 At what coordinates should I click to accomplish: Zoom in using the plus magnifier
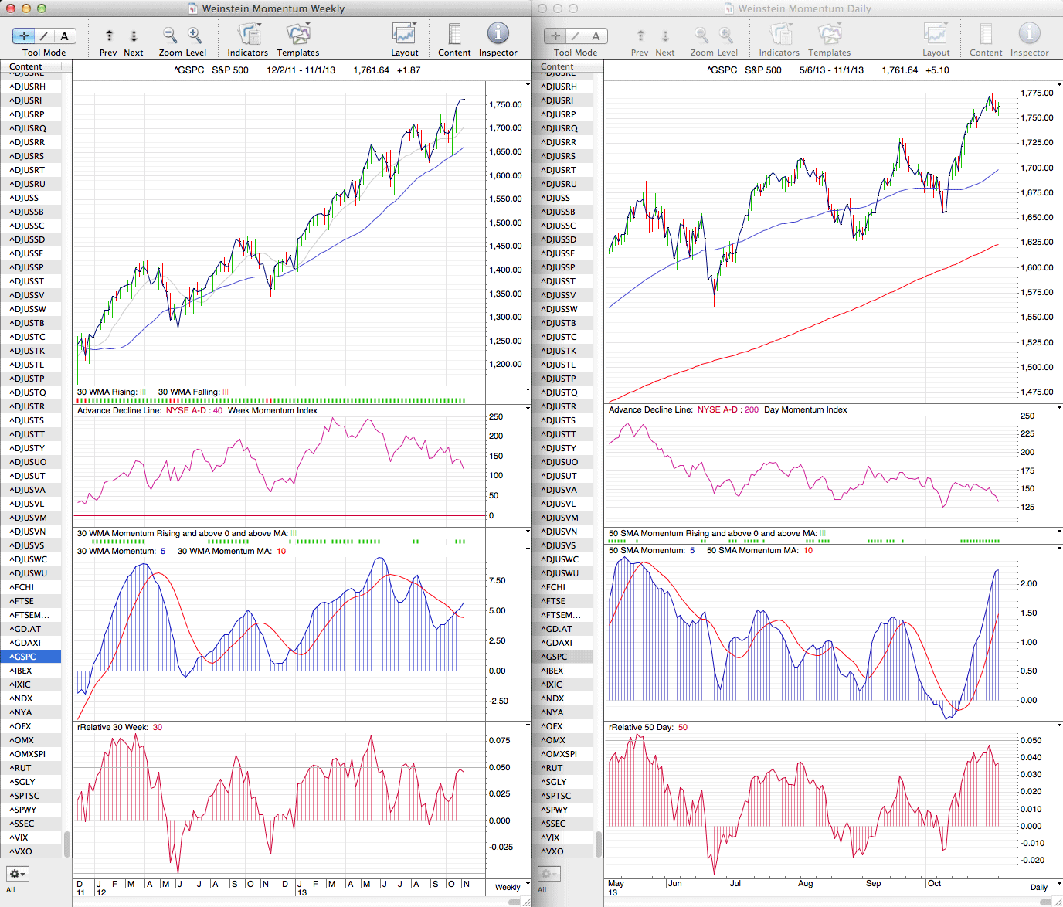pyautogui.click(x=195, y=35)
